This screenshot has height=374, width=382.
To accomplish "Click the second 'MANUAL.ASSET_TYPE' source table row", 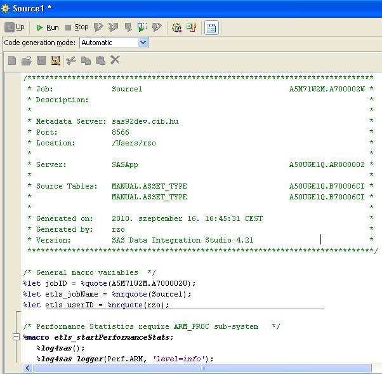I will 149,197.
